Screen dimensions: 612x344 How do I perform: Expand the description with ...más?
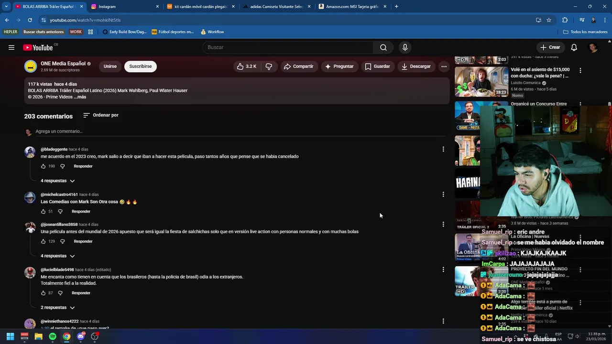[80, 97]
